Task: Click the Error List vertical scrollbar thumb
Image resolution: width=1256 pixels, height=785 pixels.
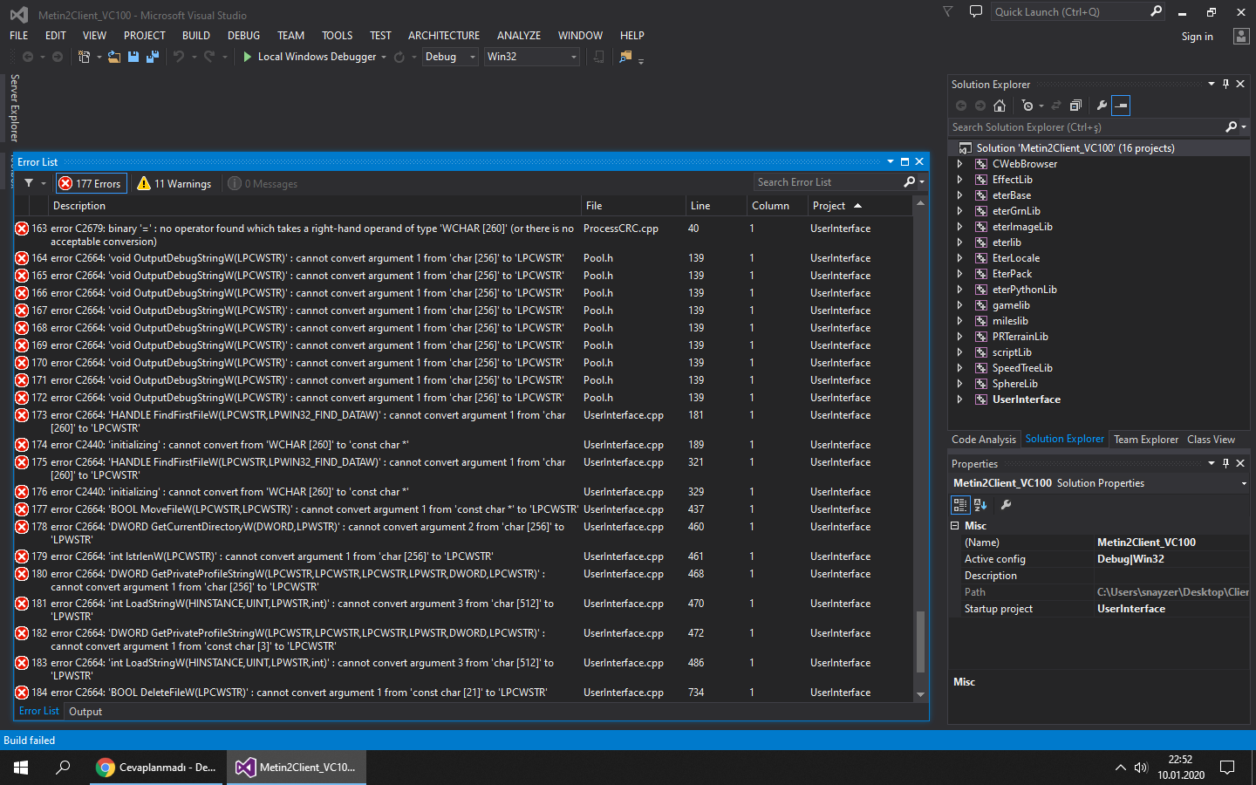Action: pyautogui.click(x=920, y=642)
